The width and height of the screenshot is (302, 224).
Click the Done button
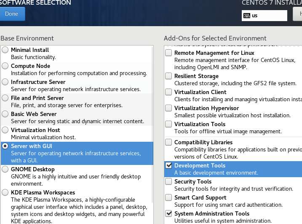[12, 14]
